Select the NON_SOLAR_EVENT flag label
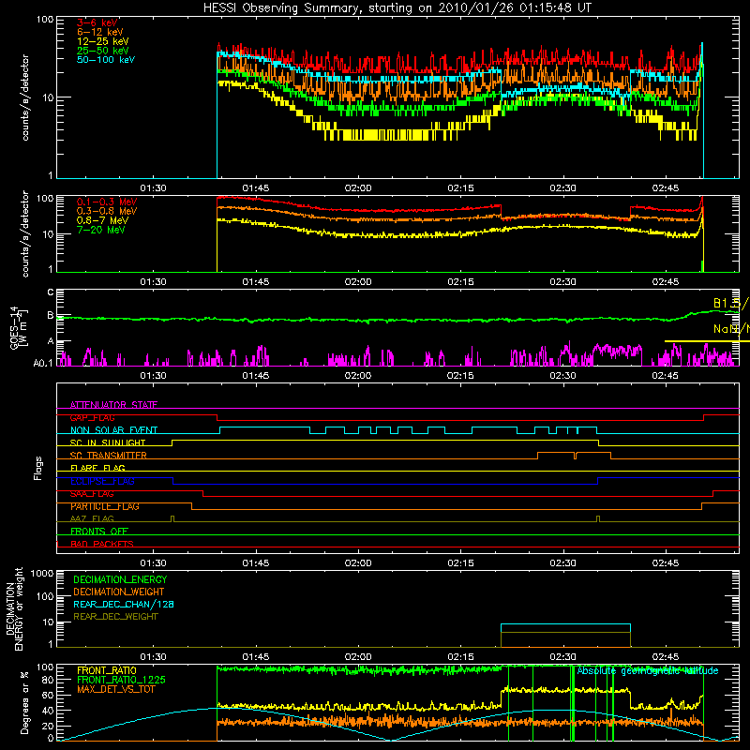This screenshot has height=750, width=750. (x=113, y=430)
